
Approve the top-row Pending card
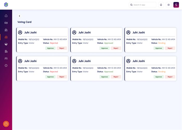click(x=159, y=48)
